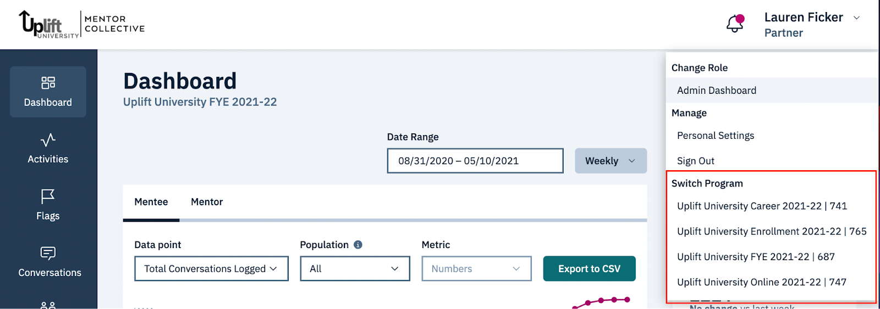Image resolution: width=880 pixels, height=309 pixels.
Task: Click the Date Range input field
Action: coord(475,161)
